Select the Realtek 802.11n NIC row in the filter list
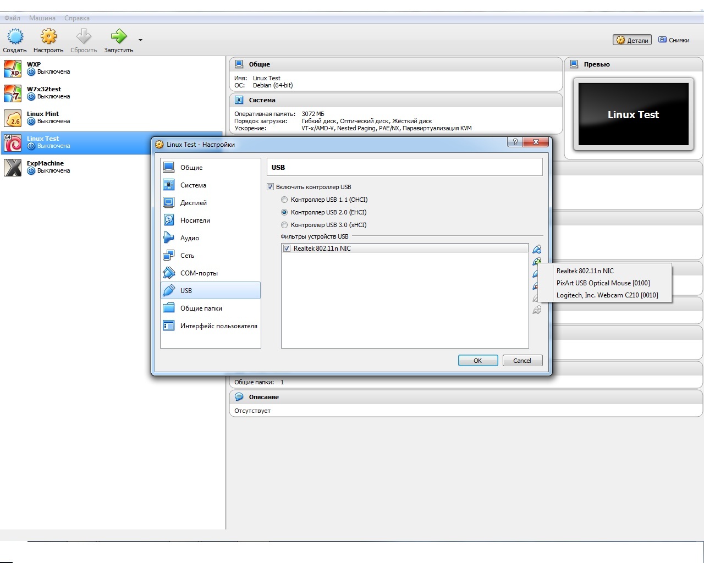The width and height of the screenshot is (704, 563). click(x=405, y=249)
